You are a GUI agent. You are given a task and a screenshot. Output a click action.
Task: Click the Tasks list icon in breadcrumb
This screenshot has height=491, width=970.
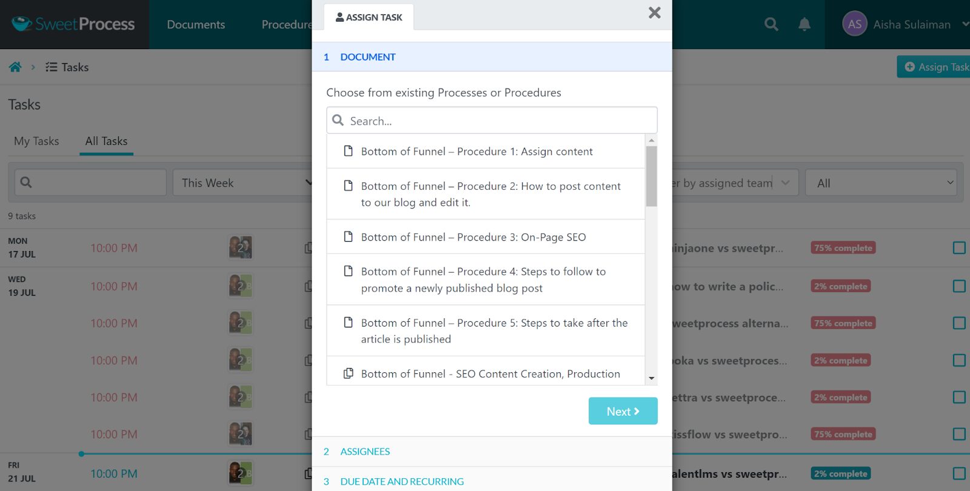[x=52, y=67]
